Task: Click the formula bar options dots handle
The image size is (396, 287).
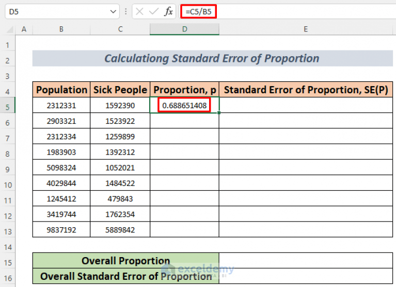Action: click(125, 11)
